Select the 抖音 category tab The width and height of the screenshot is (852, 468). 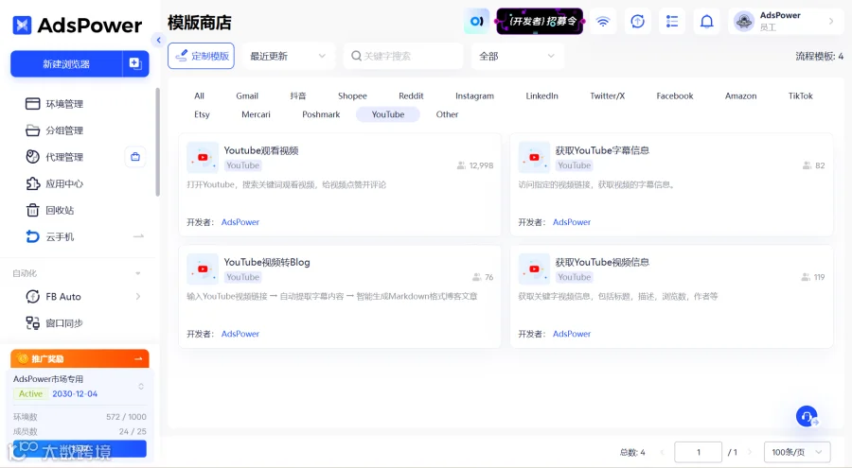pyautogui.click(x=298, y=96)
